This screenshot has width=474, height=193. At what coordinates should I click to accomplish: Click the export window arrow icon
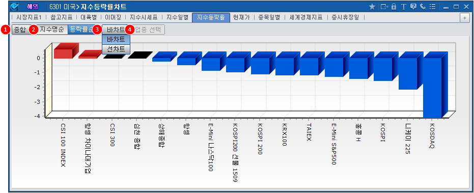pos(384,6)
